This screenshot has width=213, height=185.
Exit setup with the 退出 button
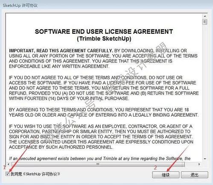(194, 175)
